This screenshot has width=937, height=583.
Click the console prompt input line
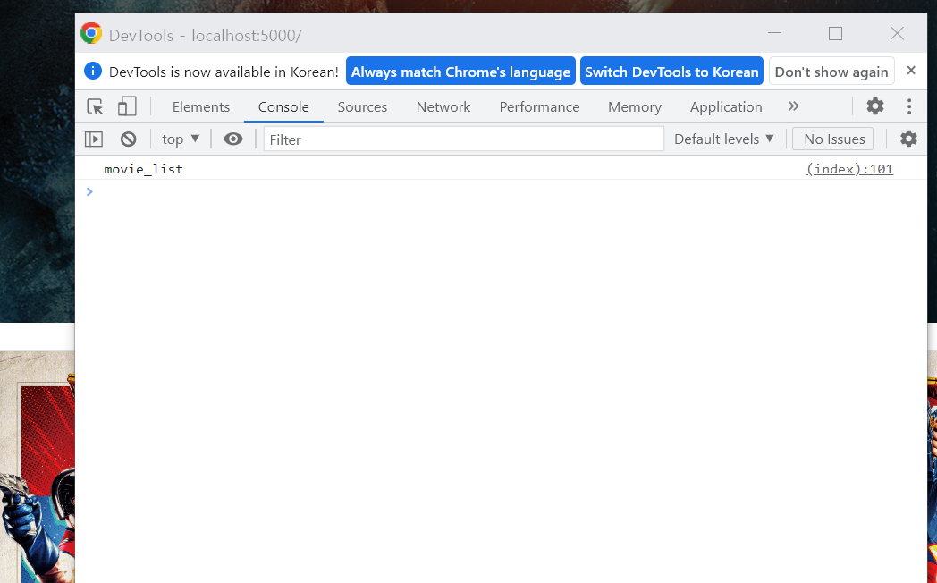click(502, 191)
